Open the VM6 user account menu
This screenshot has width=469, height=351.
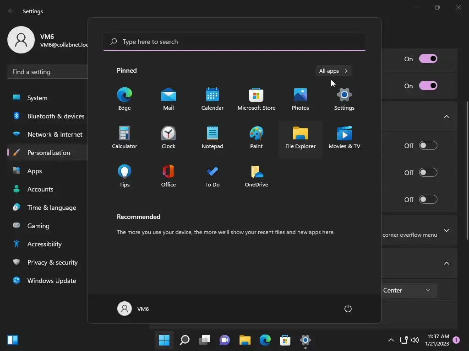[133, 308]
